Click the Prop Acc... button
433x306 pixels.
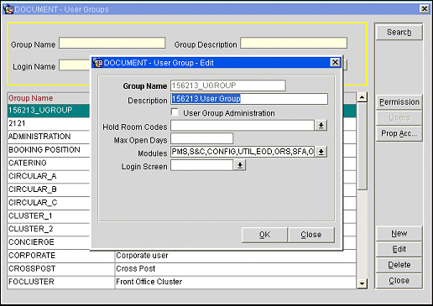pyautogui.click(x=399, y=133)
